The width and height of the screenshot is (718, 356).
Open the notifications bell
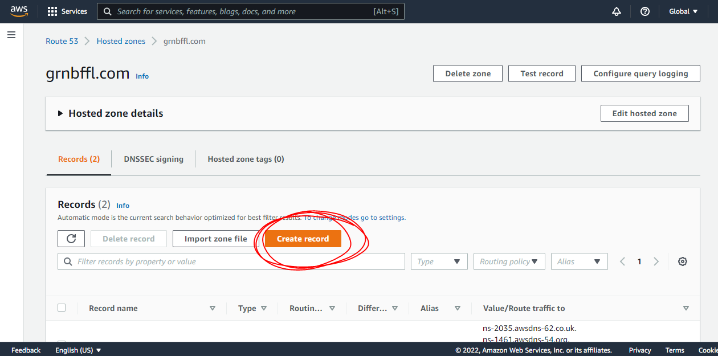[616, 11]
